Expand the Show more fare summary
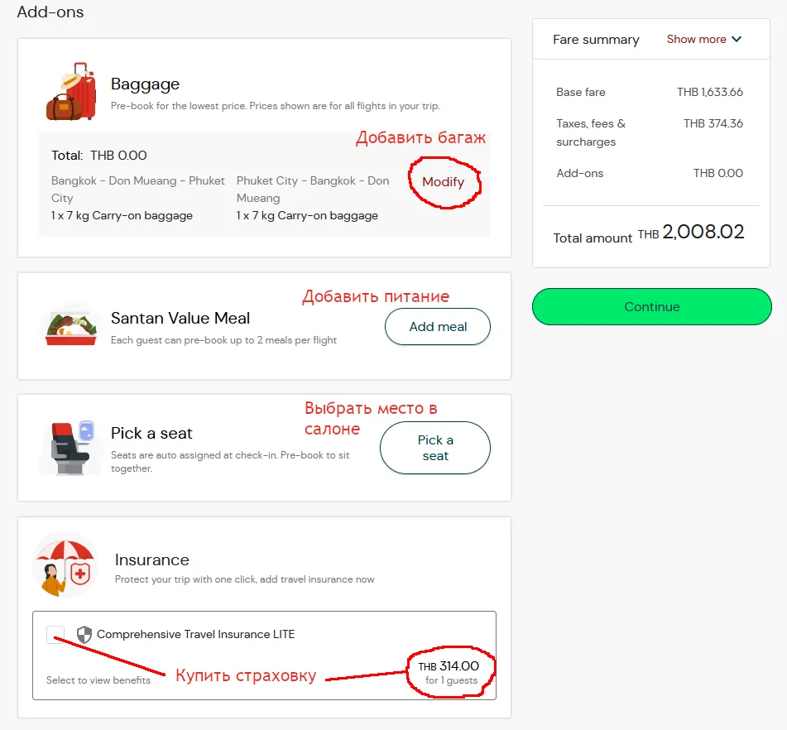 point(697,39)
